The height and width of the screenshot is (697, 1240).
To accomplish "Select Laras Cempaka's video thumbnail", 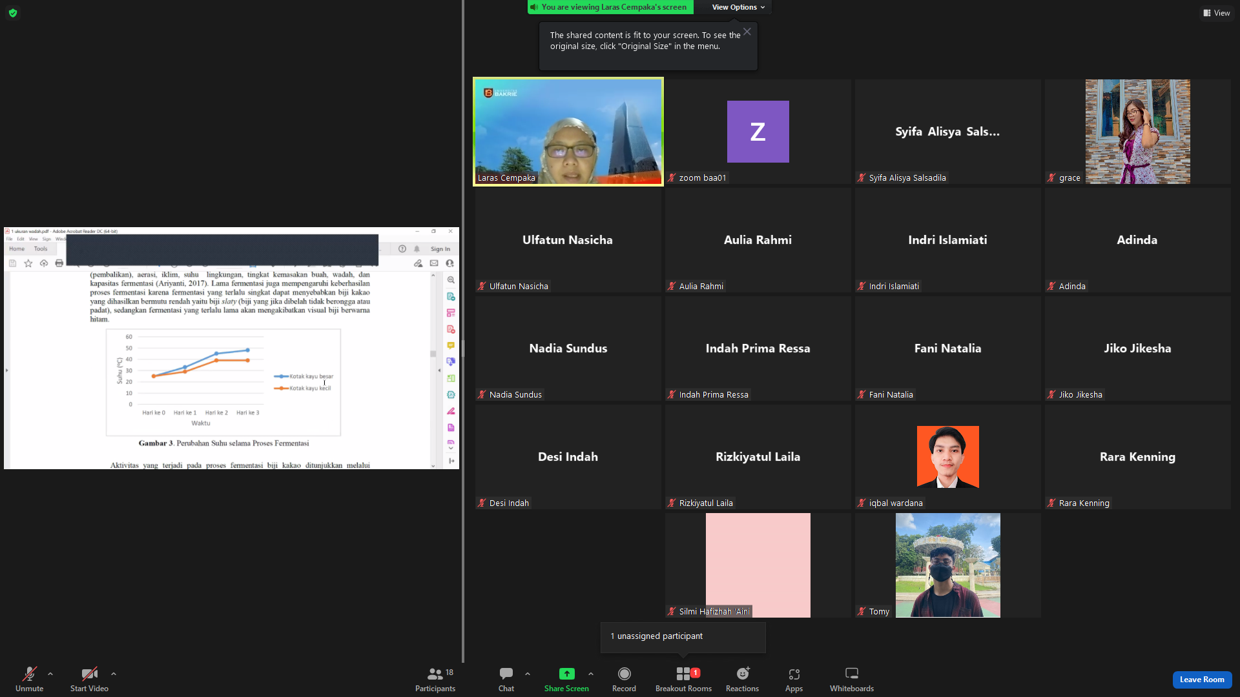I will coord(568,132).
